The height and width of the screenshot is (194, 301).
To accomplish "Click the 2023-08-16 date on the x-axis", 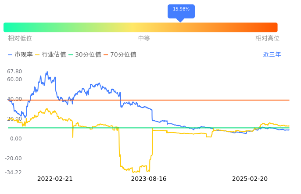I will [x=149, y=179].
